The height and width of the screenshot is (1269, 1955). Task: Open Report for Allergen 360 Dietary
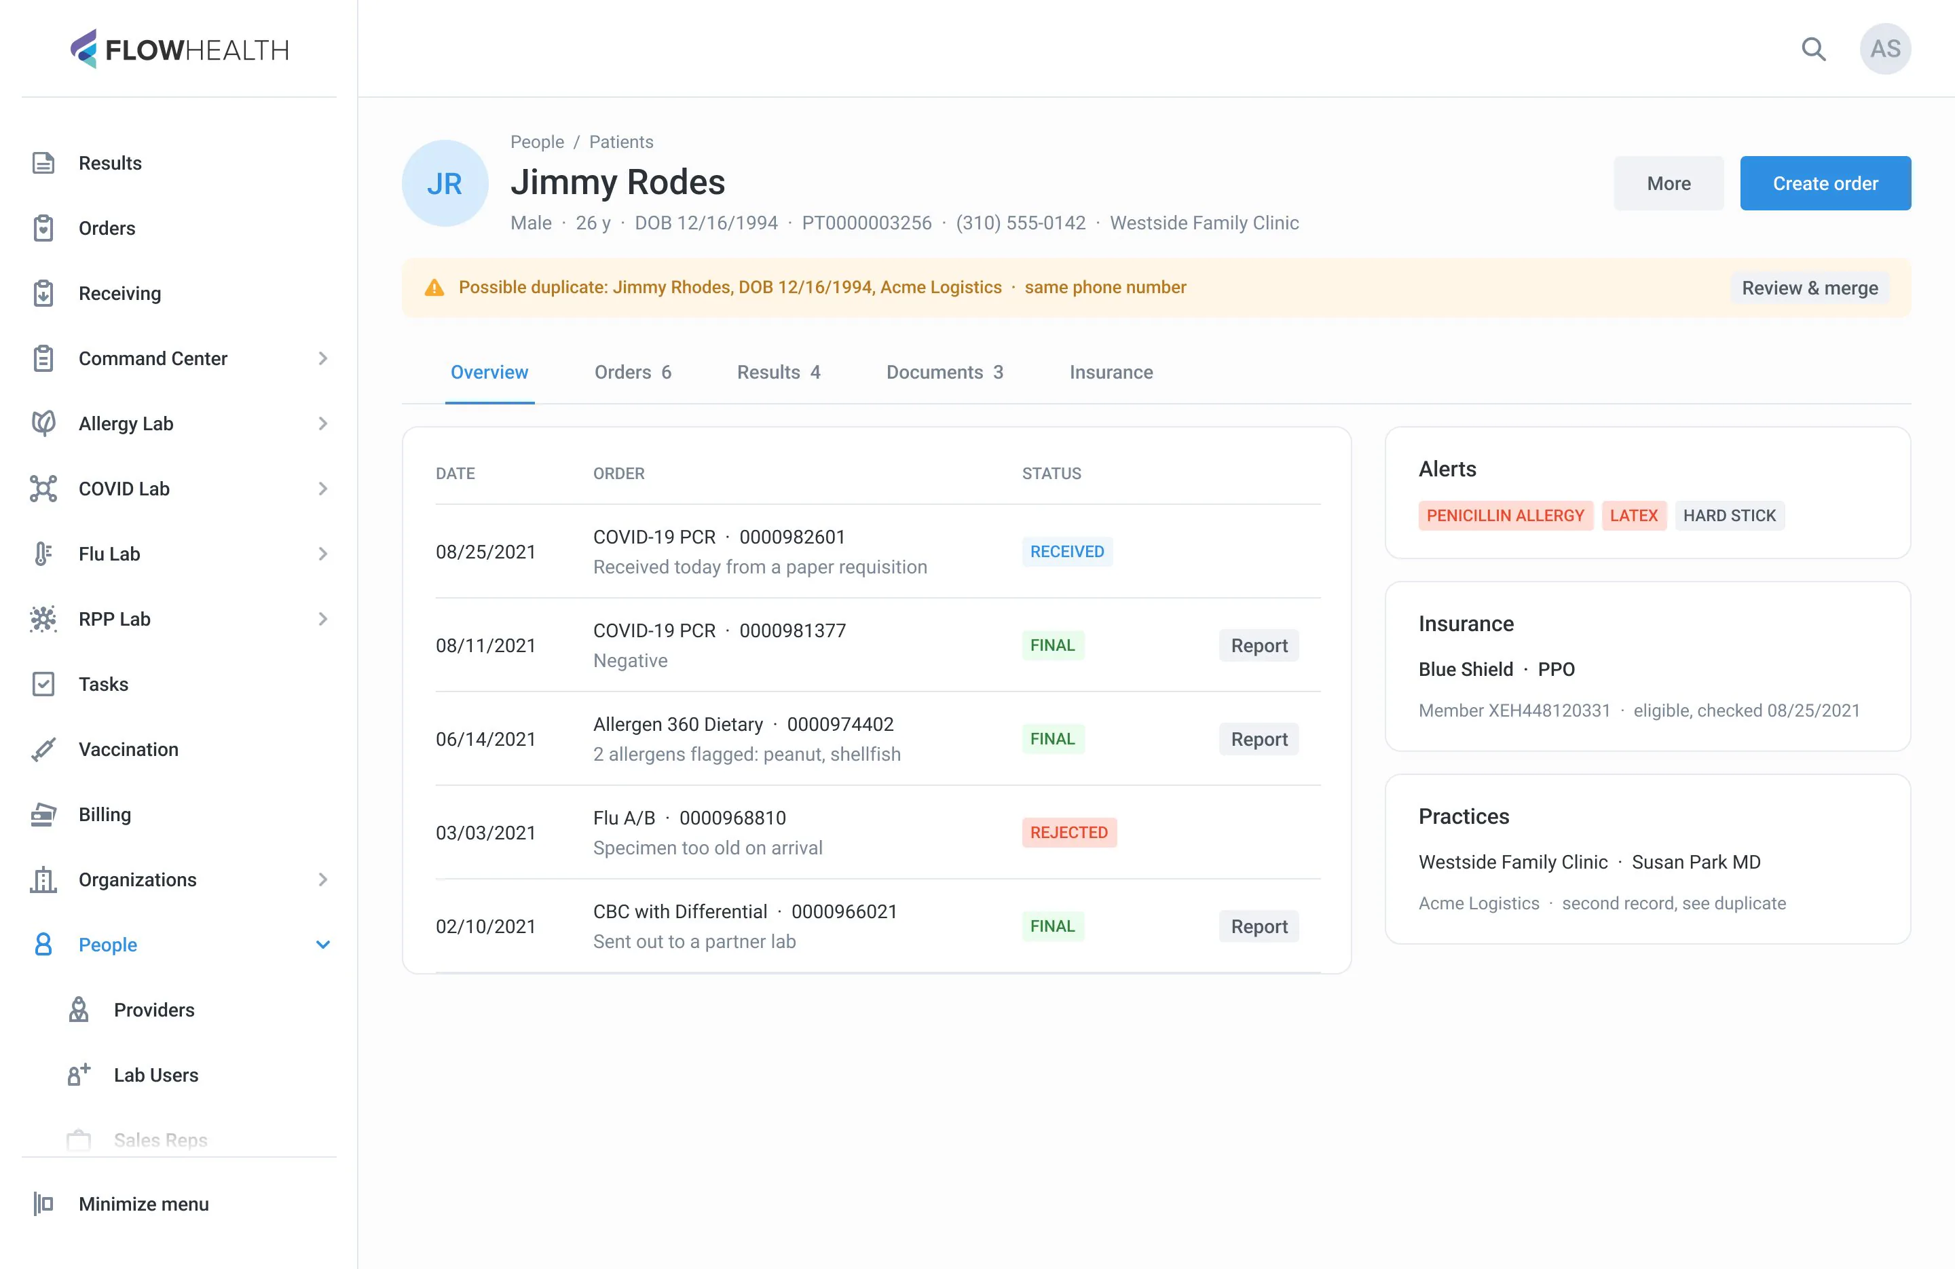pos(1259,739)
